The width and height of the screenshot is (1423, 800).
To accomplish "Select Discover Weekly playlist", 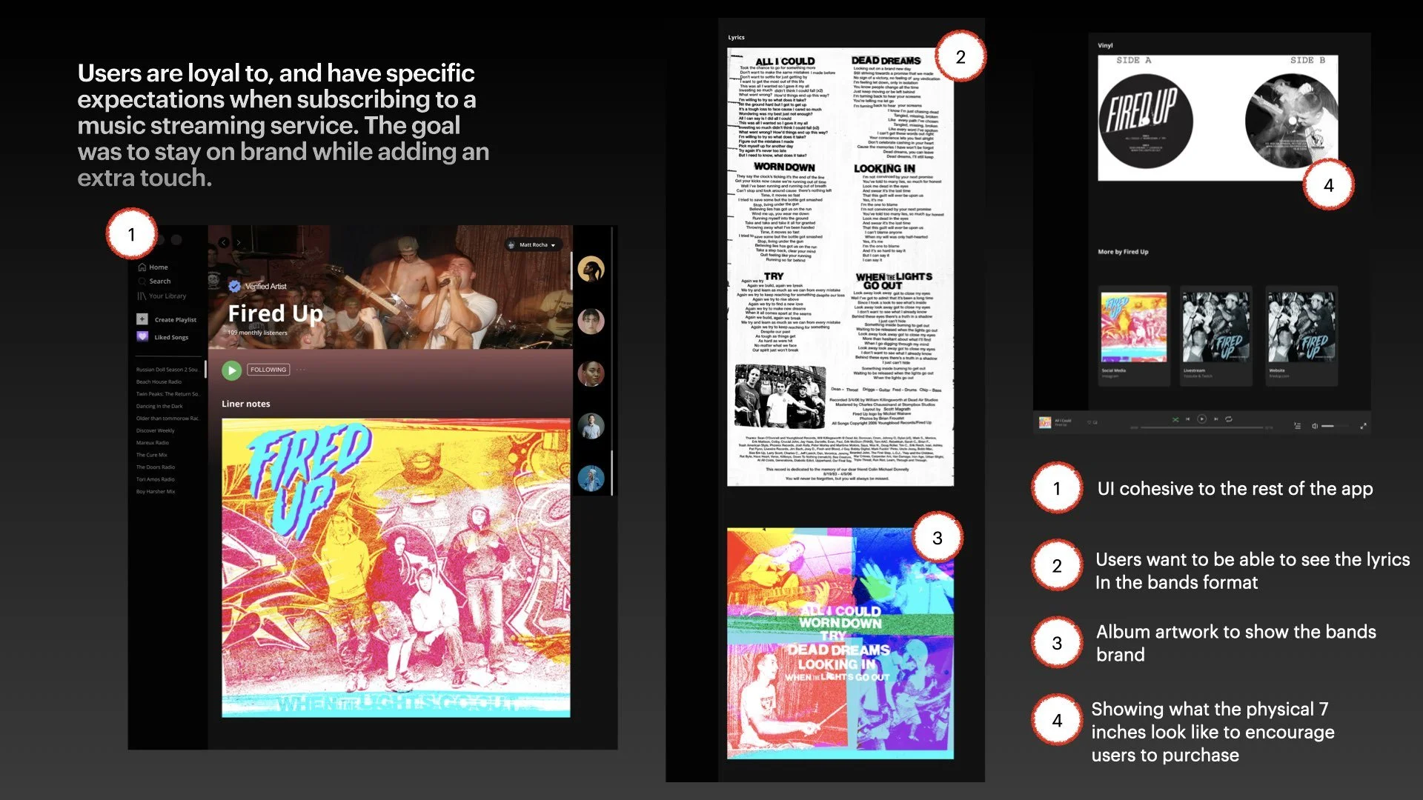I will pyautogui.click(x=156, y=430).
